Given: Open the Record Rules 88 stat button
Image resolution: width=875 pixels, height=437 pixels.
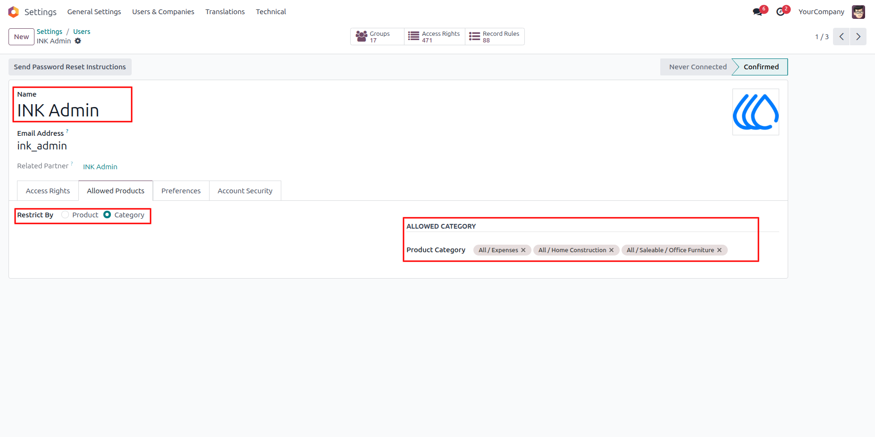Looking at the screenshot, I should click(x=495, y=37).
